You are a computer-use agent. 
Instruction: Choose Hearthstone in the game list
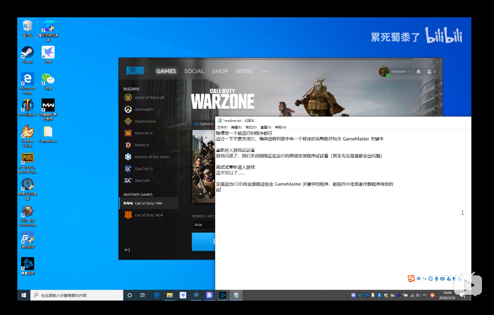pyautogui.click(x=145, y=121)
